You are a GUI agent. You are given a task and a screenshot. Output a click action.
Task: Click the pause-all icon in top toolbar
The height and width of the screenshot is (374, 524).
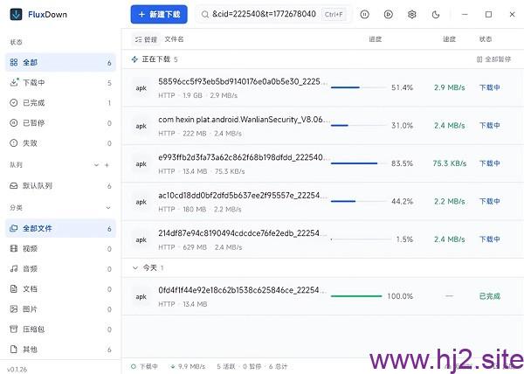[364, 14]
